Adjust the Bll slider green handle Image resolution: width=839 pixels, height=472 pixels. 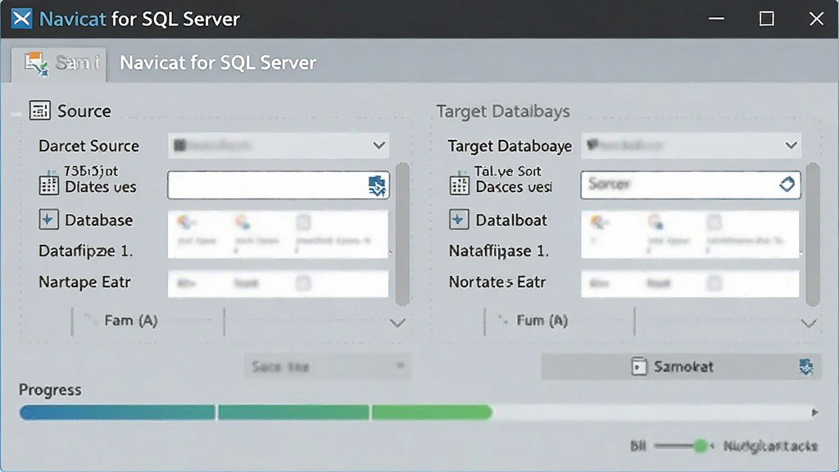coord(700,446)
